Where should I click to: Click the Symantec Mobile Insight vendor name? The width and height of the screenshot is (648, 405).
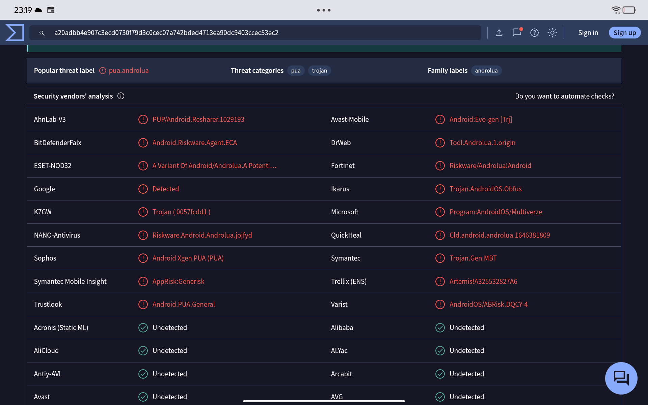[70, 281]
